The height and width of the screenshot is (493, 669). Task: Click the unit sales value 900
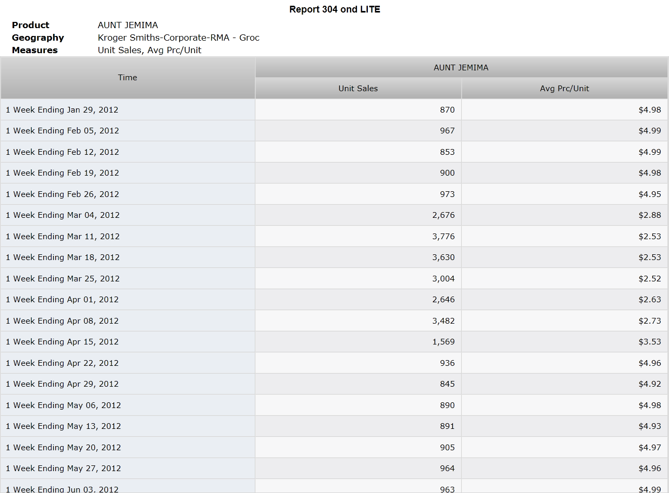(x=447, y=173)
